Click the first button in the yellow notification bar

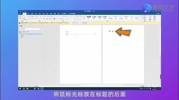pos(76,23)
